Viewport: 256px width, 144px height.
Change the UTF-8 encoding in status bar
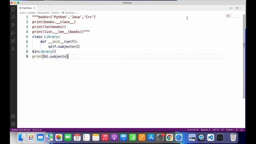click(x=216, y=130)
